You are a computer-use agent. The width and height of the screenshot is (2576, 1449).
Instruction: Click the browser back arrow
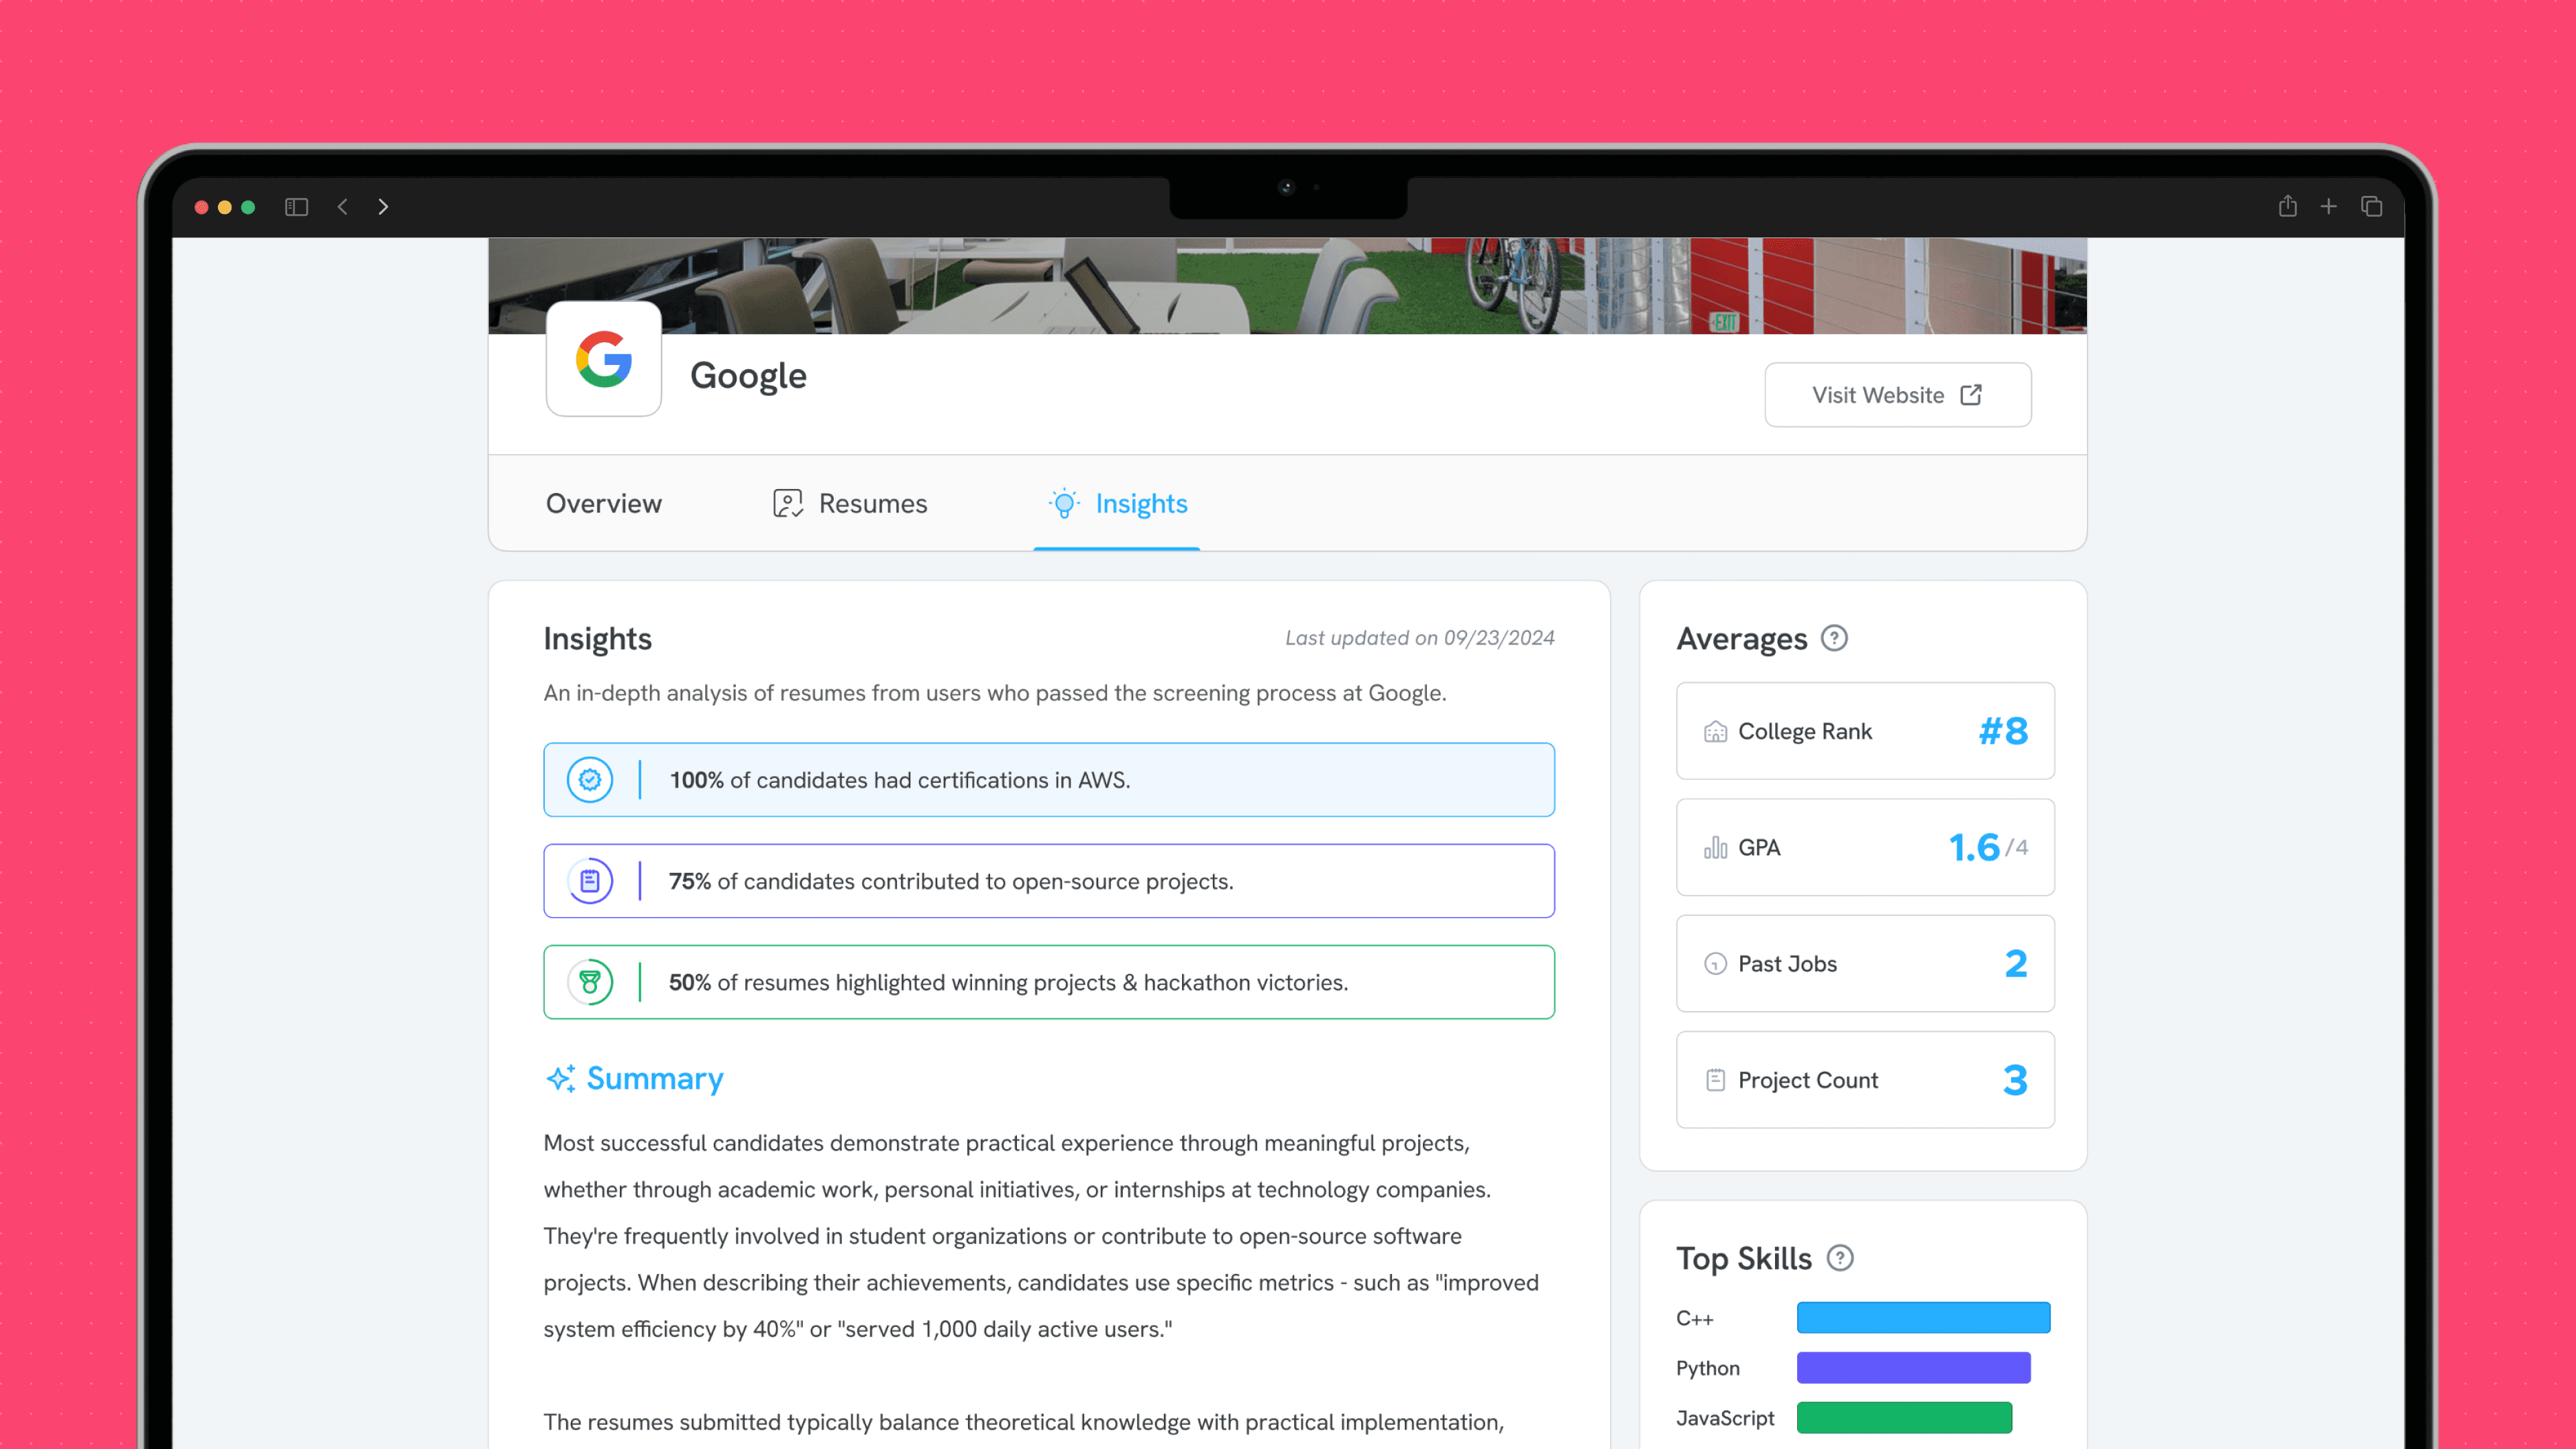click(343, 206)
